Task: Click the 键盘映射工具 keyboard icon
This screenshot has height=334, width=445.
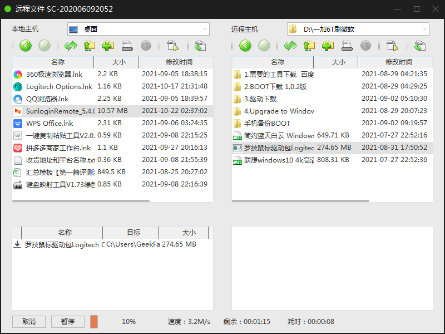Action: click(x=18, y=185)
